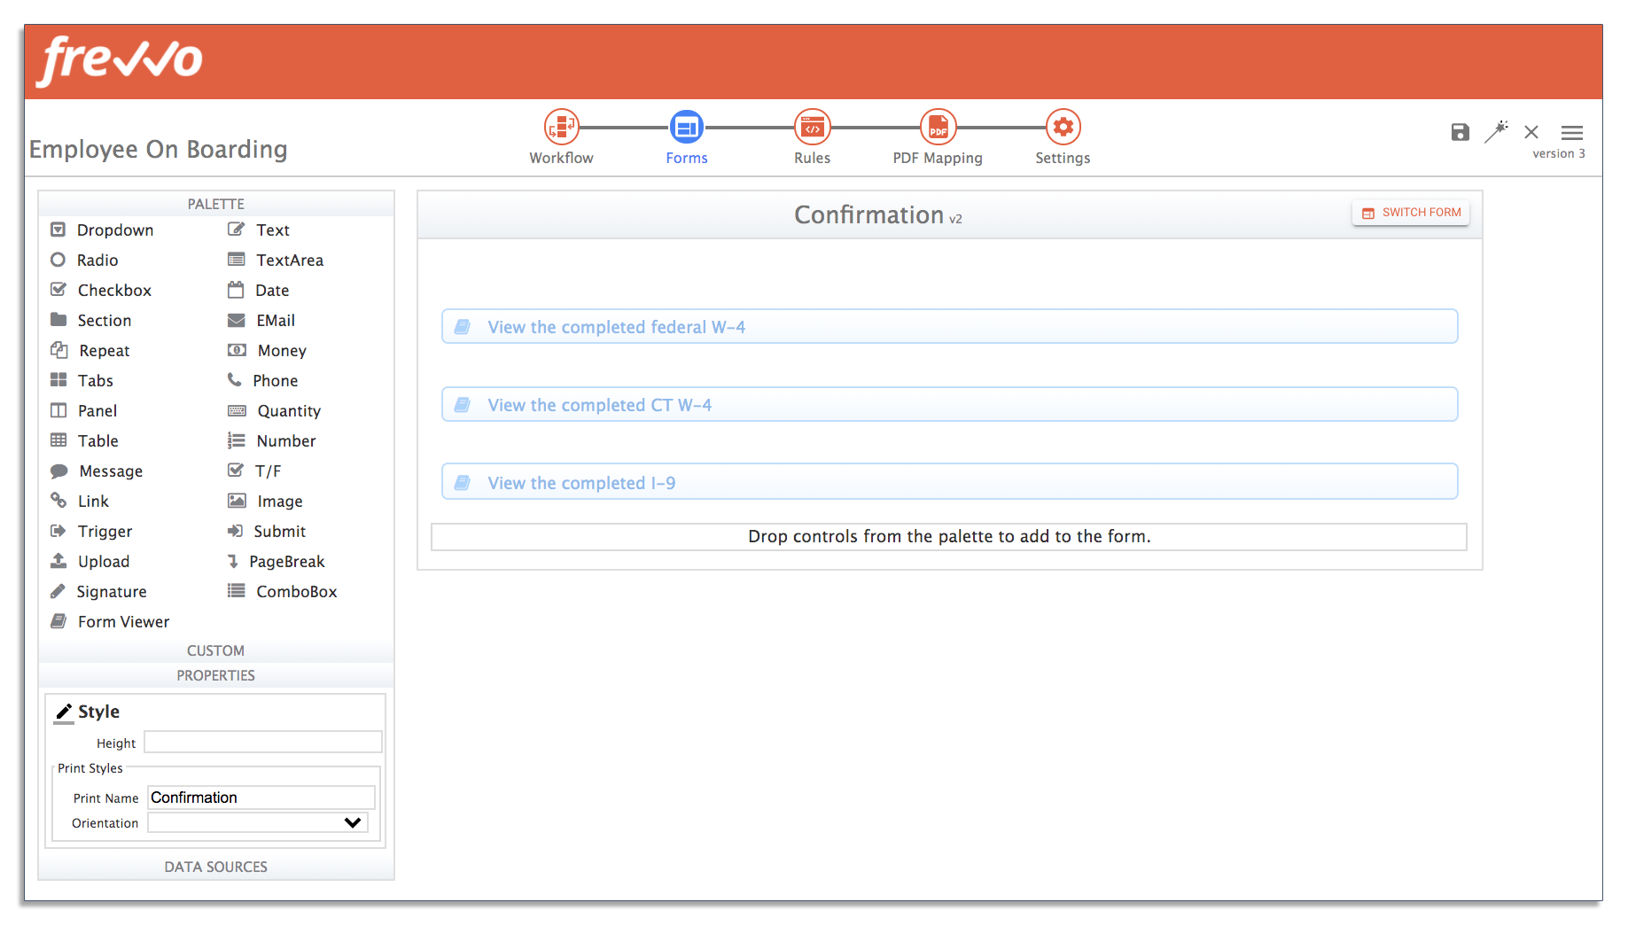The width and height of the screenshot is (1628, 926).
Task: Click the Style tab in properties
Action: coord(87,712)
